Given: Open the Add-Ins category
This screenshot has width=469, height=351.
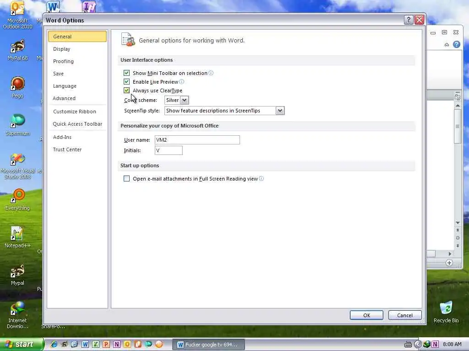Looking at the screenshot, I should [77, 137].
